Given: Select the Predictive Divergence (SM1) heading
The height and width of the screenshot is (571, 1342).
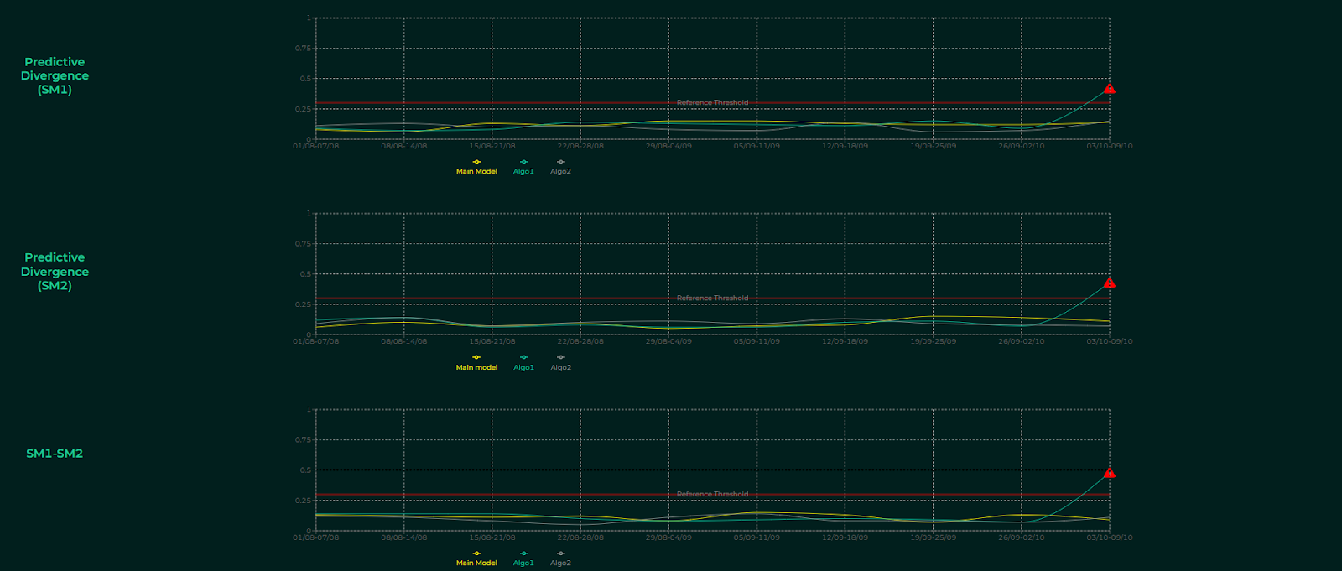Looking at the screenshot, I should (55, 75).
